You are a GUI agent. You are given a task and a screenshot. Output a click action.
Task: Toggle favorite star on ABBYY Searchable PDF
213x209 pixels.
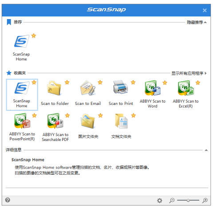coord(67,115)
